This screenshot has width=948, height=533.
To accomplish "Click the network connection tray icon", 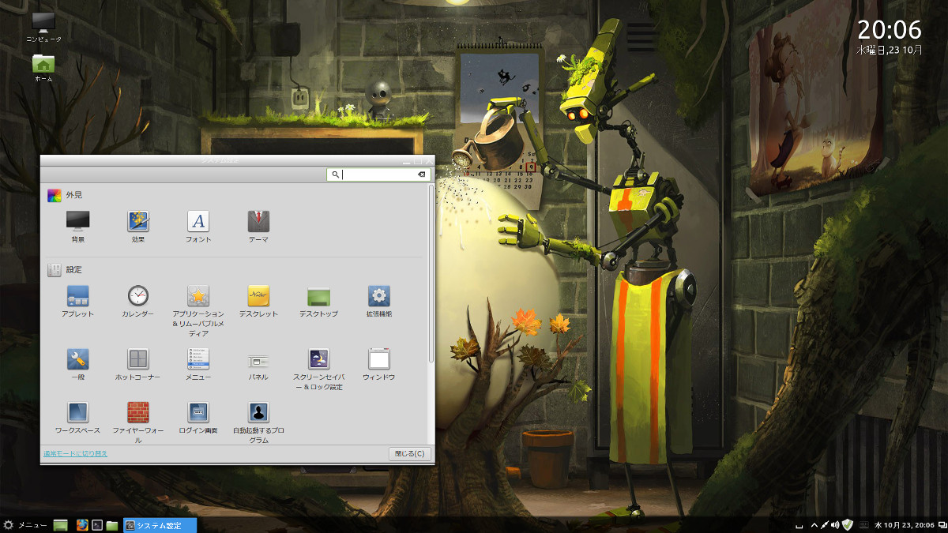I will tap(824, 525).
